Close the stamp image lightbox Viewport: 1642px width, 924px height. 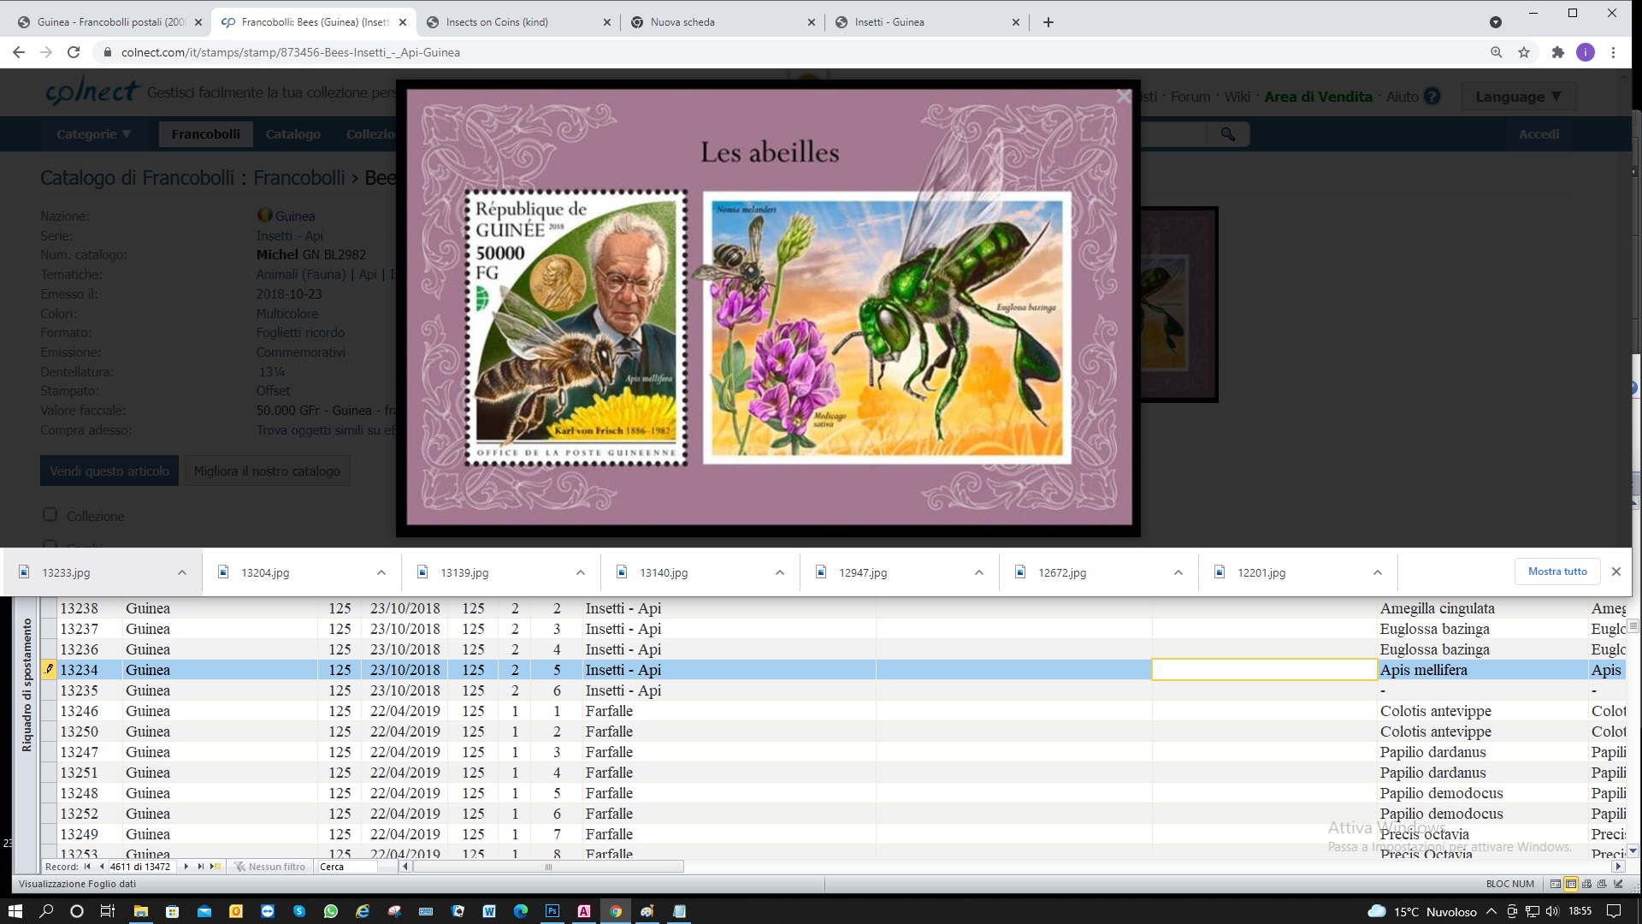pos(1124,97)
